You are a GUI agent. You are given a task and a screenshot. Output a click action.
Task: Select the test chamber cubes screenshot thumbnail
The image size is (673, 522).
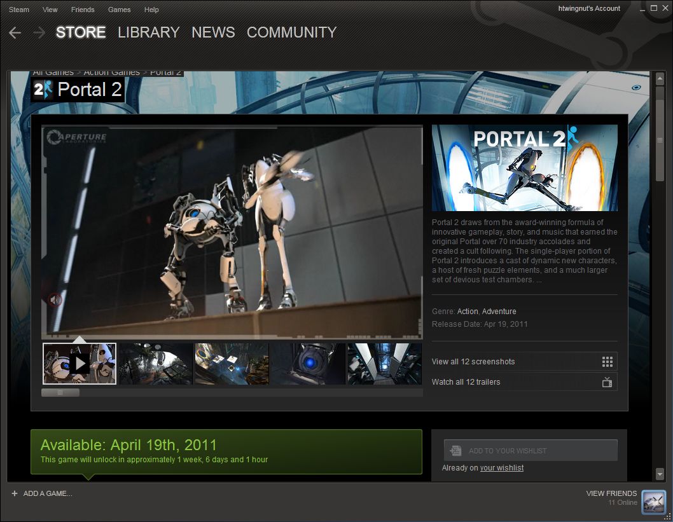pyautogui.click(x=232, y=363)
